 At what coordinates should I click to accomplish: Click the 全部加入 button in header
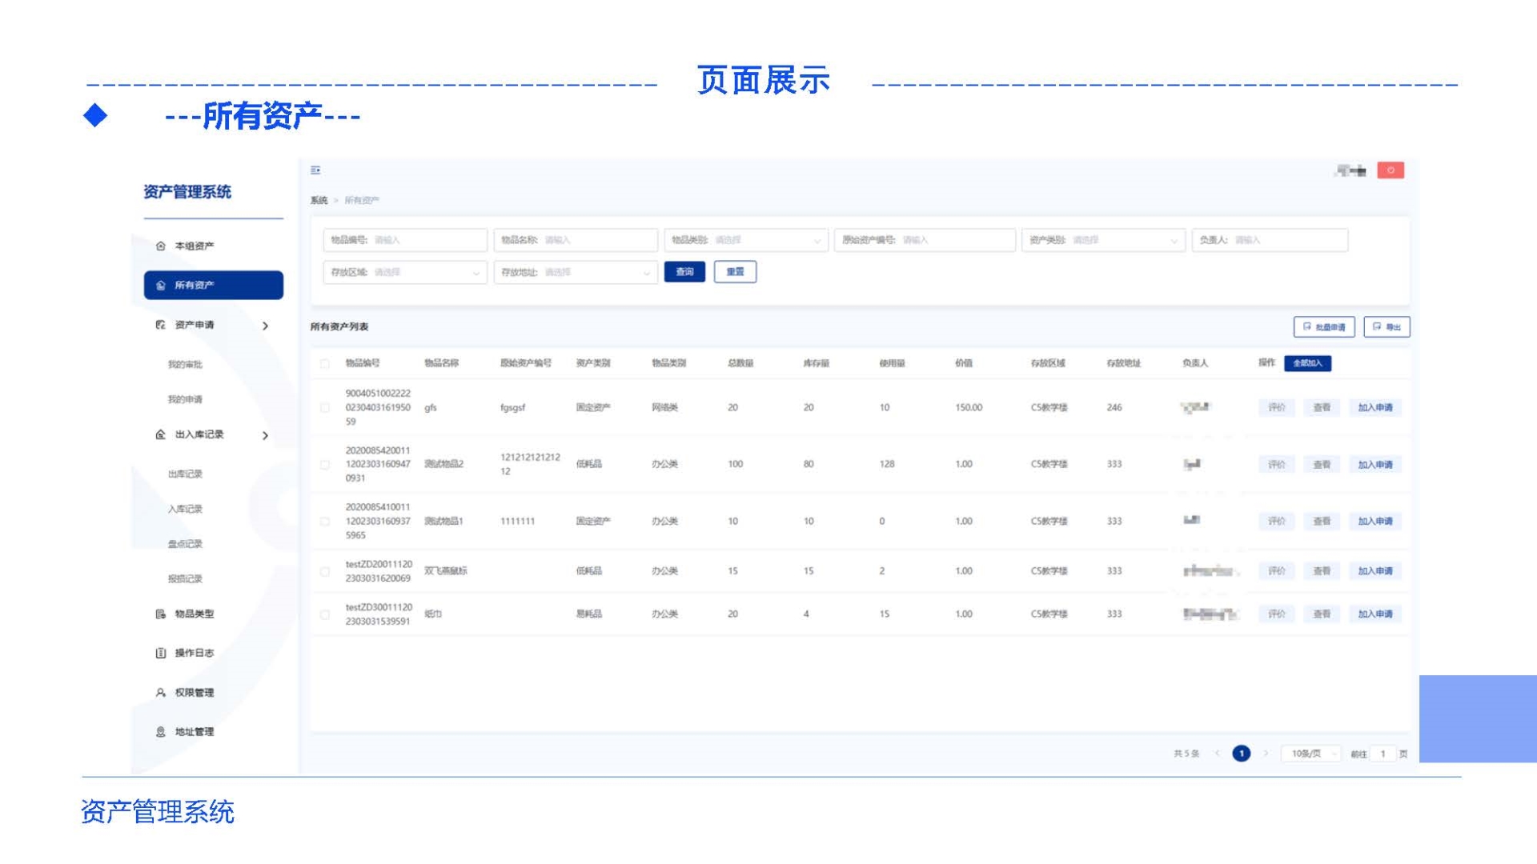pyautogui.click(x=1307, y=363)
